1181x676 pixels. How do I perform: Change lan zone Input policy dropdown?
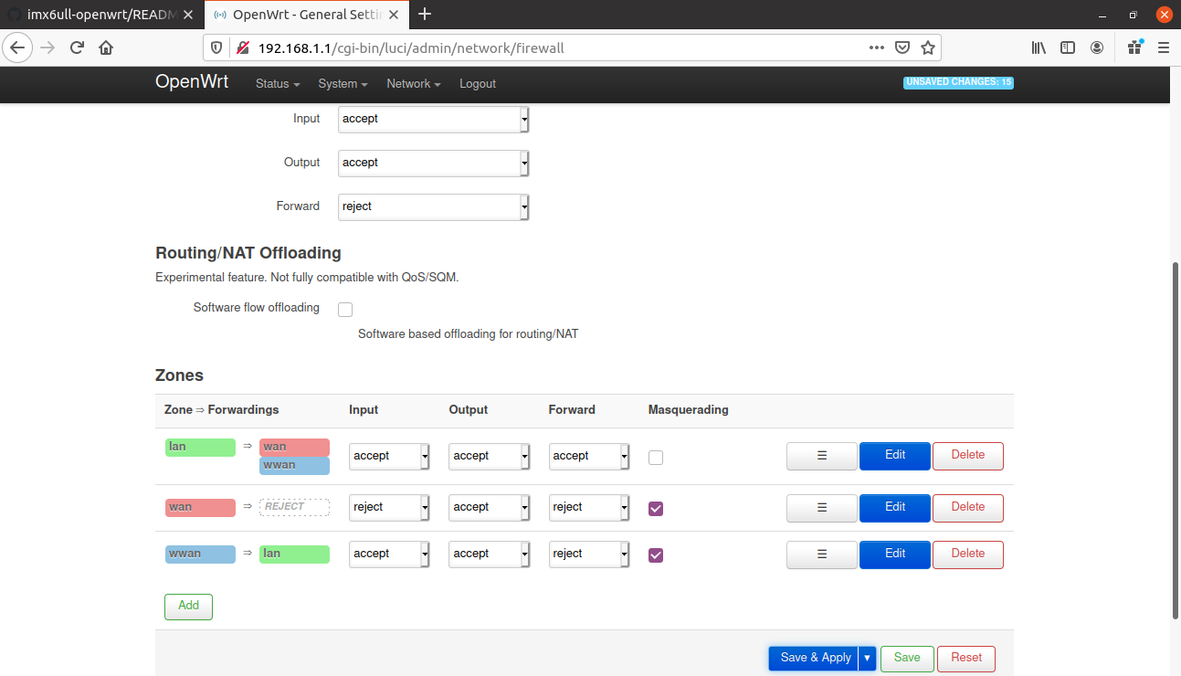[x=389, y=456]
